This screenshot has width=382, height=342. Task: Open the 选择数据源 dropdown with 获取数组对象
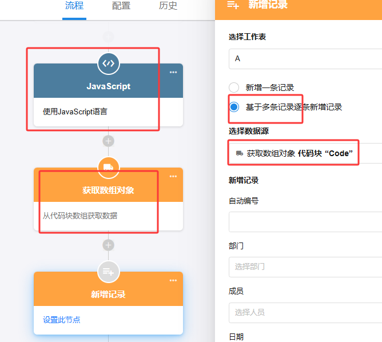point(305,153)
